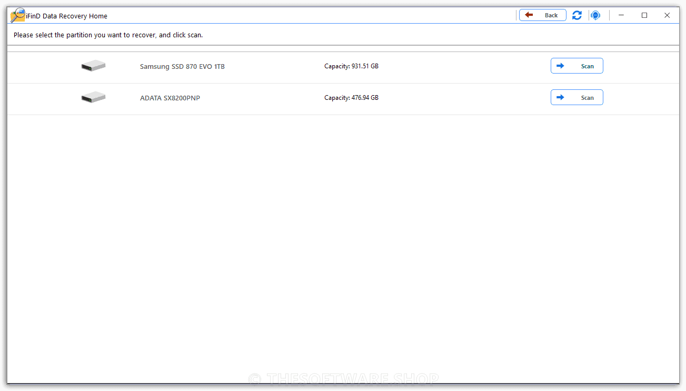The height and width of the screenshot is (391, 686).
Task: Scan the Samsung SSD 870 EVO drive
Action: click(576, 66)
